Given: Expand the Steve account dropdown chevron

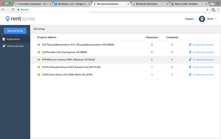Looking at the screenshot, I should pyautogui.click(x=216, y=19).
